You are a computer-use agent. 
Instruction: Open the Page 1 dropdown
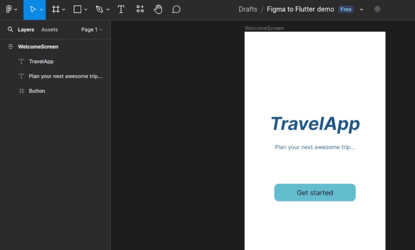pos(92,30)
